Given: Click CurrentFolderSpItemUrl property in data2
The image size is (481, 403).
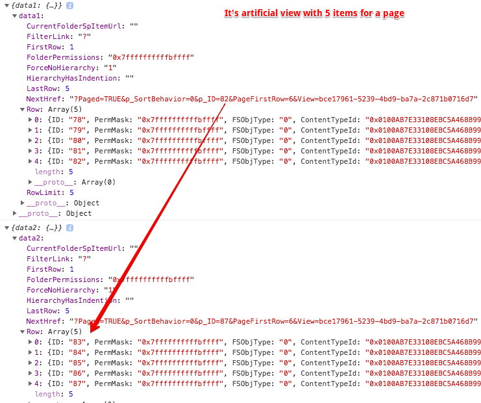Looking at the screenshot, I should click(x=82, y=248).
